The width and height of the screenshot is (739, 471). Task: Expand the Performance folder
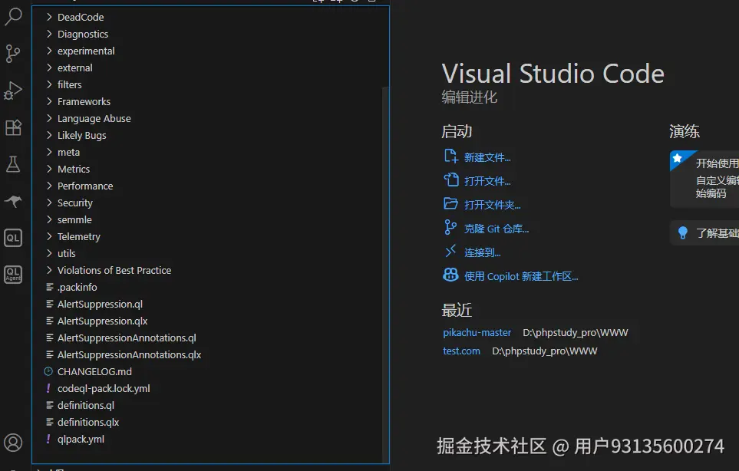click(49, 186)
